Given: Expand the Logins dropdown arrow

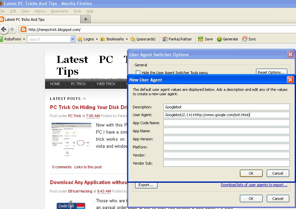Looking at the screenshot, I should coord(97,39).
